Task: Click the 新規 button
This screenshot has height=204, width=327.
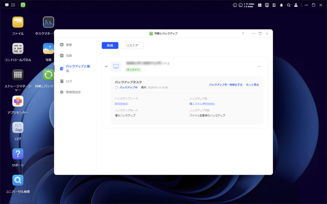Action: (110, 45)
